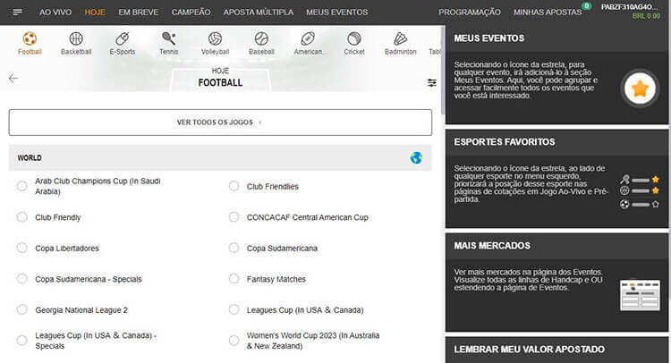Click the orange star icon in Meus Eventos
Screen dimensions: 671x363
click(640, 89)
